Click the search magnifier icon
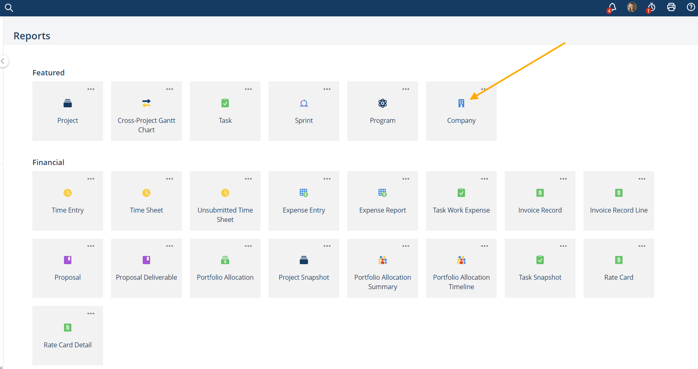The height and width of the screenshot is (369, 698). click(x=9, y=8)
